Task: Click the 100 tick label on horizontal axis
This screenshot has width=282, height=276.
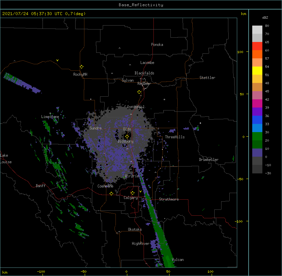Action: (x=210, y=271)
